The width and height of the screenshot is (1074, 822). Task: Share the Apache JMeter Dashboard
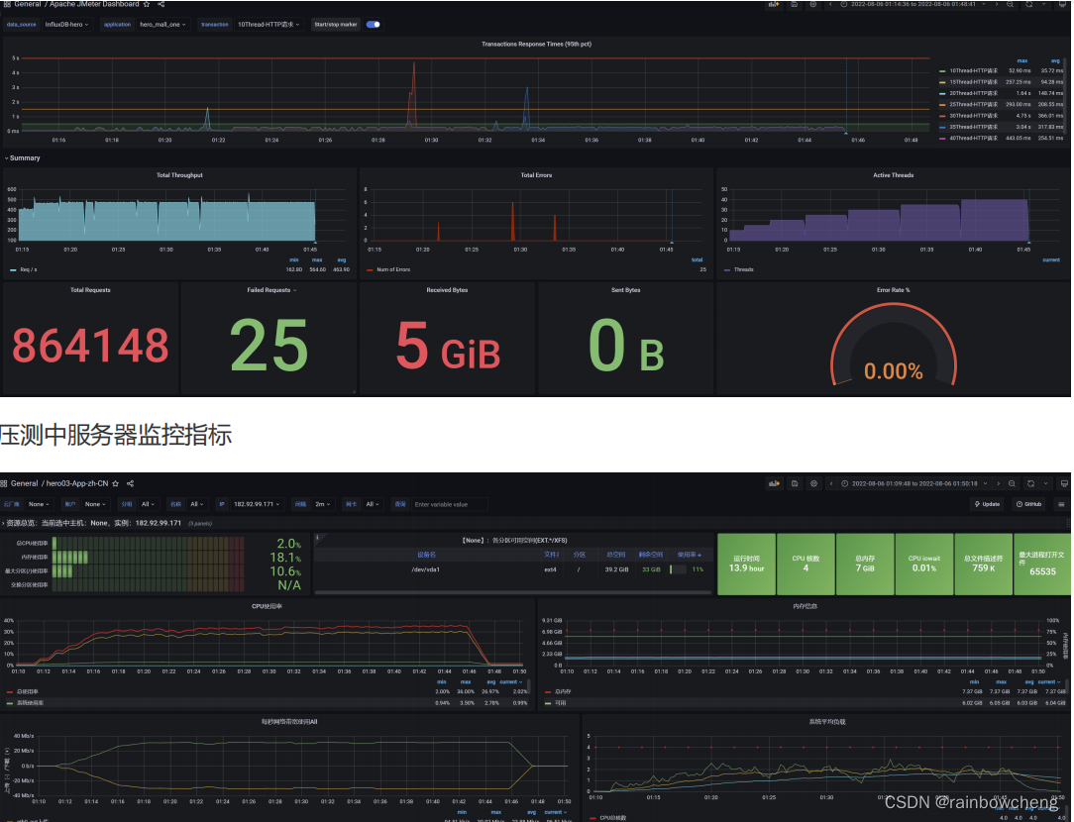point(161,4)
